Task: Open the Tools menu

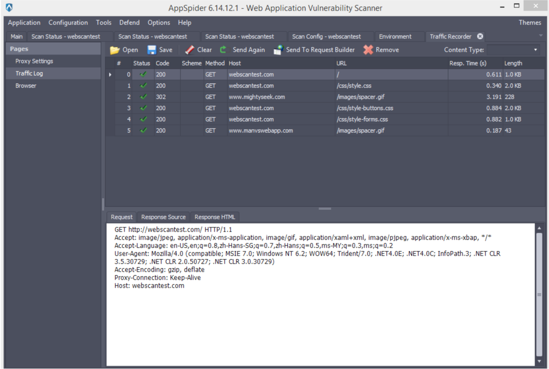Action: [x=104, y=23]
